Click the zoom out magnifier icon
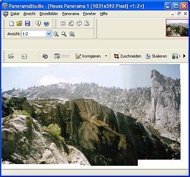Viewport: 190px width, 177px height. tap(64, 34)
